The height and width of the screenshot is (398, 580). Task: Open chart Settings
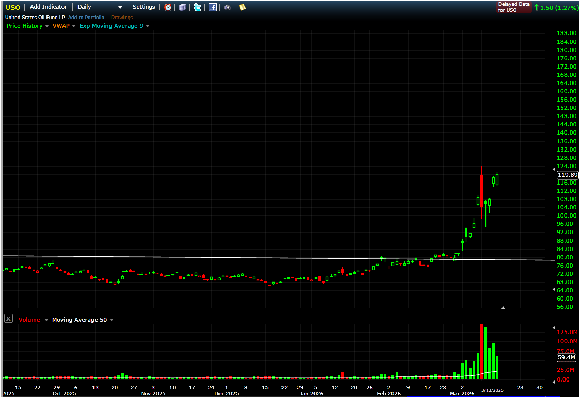coord(144,7)
